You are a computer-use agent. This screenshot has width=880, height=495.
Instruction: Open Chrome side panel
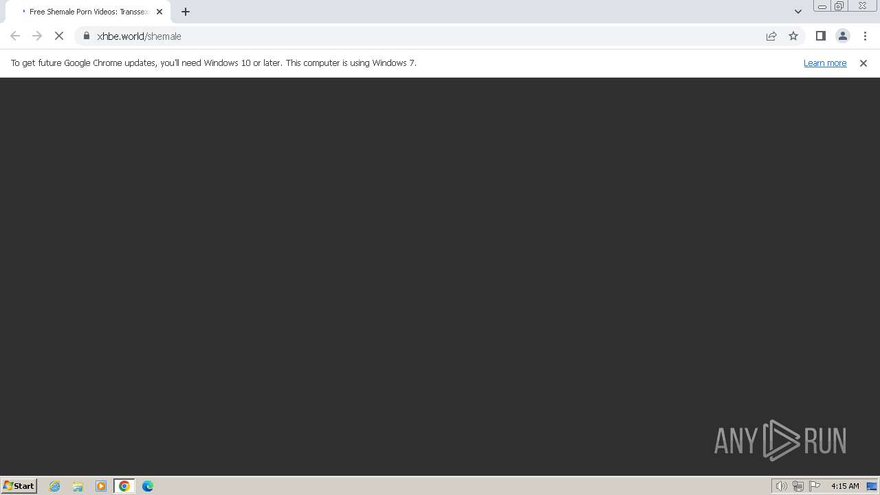coord(820,36)
